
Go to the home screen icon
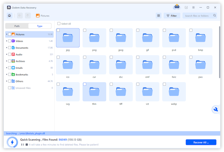(x=10, y=16)
